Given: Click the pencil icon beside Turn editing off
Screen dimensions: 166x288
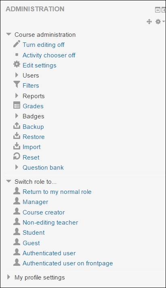Looking at the screenshot, I should click(x=17, y=44).
